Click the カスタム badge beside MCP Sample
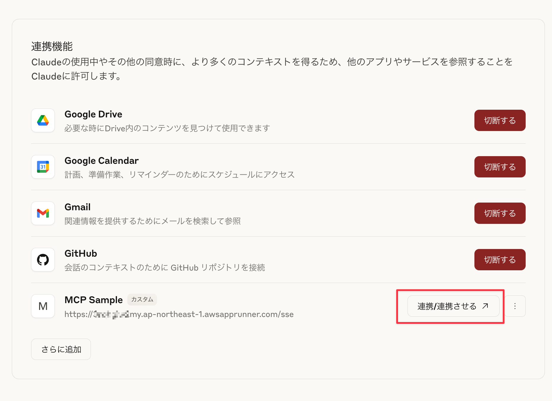Image resolution: width=552 pixels, height=401 pixels. (142, 300)
